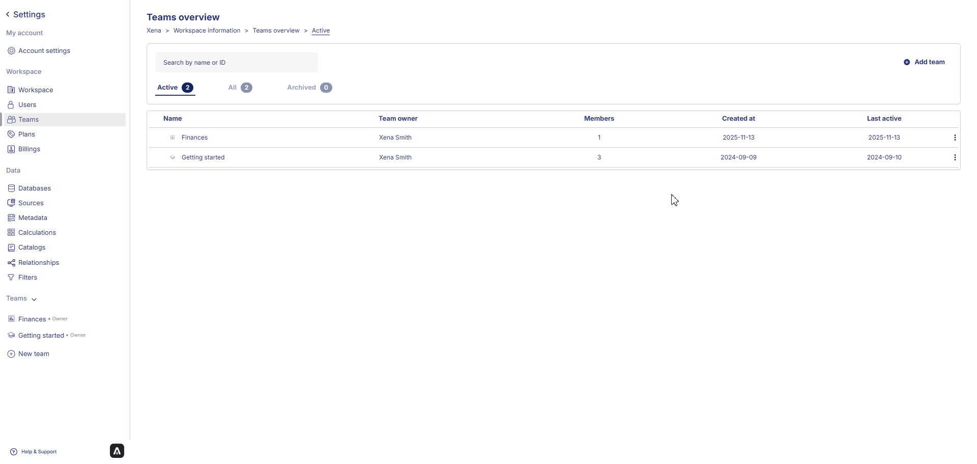This screenshot has height=464, width=977.
Task: Click the Databases icon in the sidebar
Action: coord(11,188)
